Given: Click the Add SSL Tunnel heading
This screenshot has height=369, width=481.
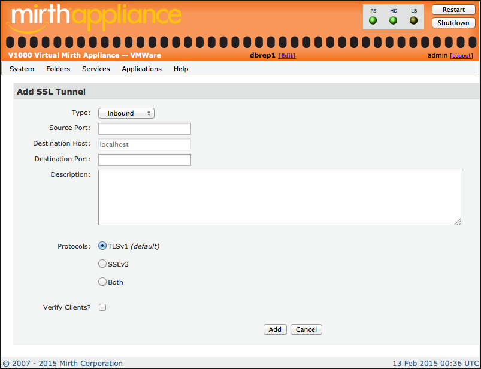Looking at the screenshot, I should (52, 92).
